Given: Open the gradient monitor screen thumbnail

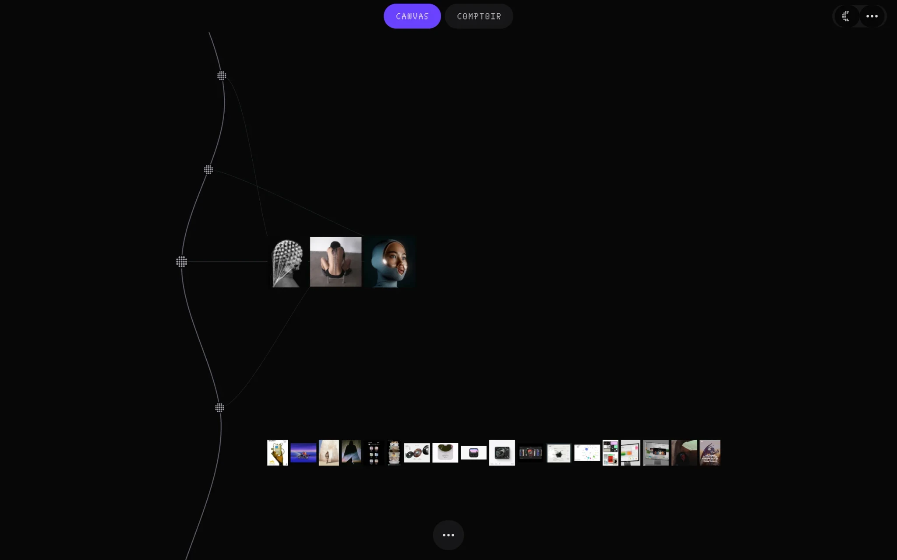Looking at the screenshot, I should coord(630,453).
